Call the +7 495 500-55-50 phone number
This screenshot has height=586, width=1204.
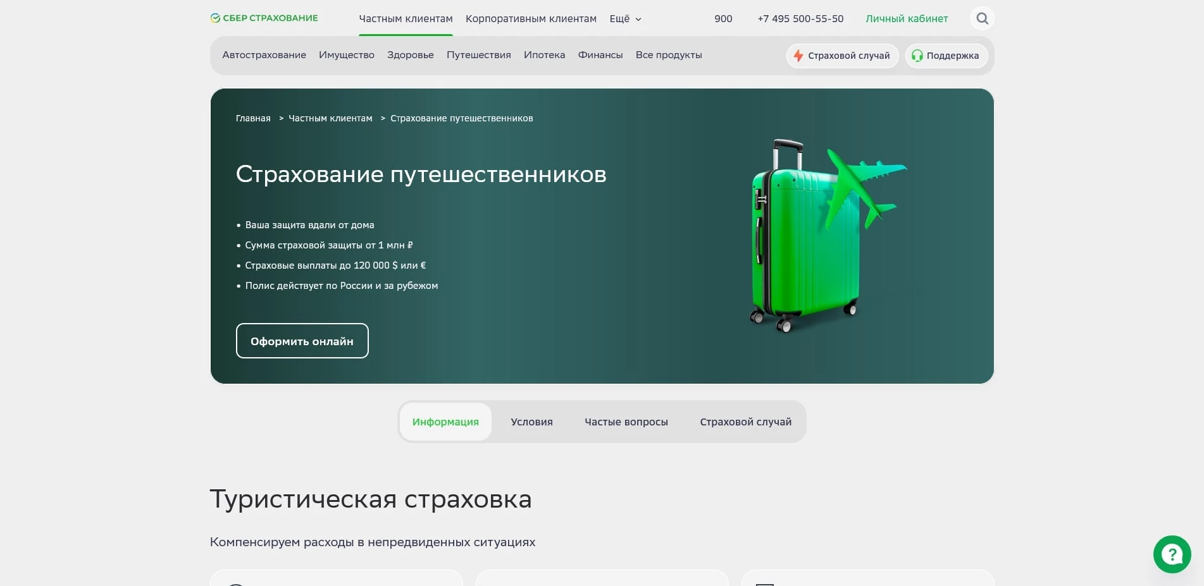click(800, 19)
